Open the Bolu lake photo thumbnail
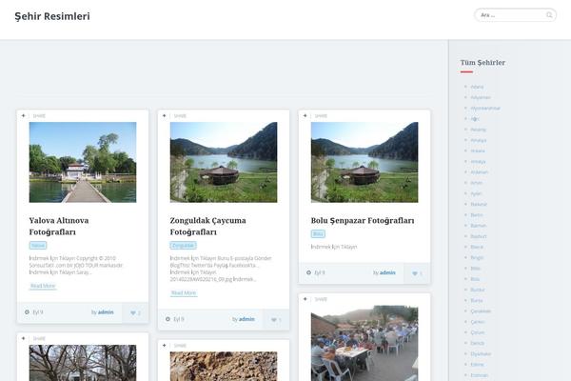 coord(364,162)
